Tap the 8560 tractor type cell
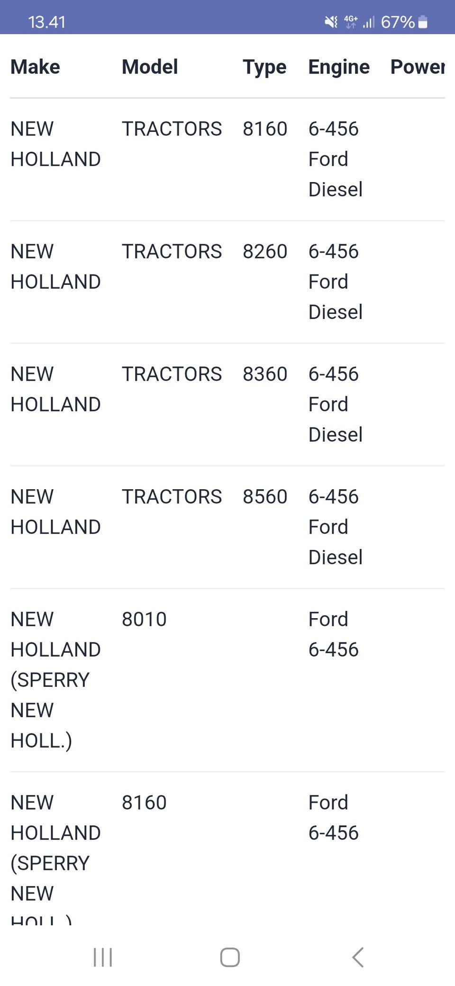Screen dimensions: 455x986 coord(265,497)
